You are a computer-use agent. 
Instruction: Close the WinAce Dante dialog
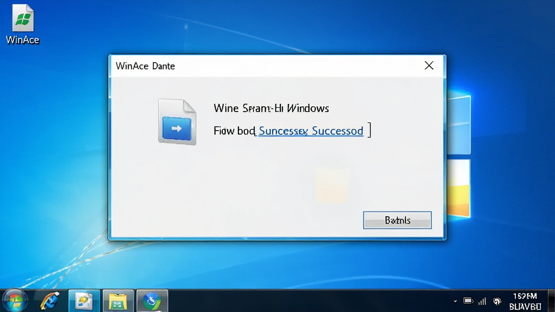click(429, 66)
